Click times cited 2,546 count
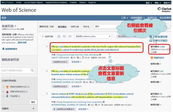Viewport: 173px width, 112px height. click(162, 46)
